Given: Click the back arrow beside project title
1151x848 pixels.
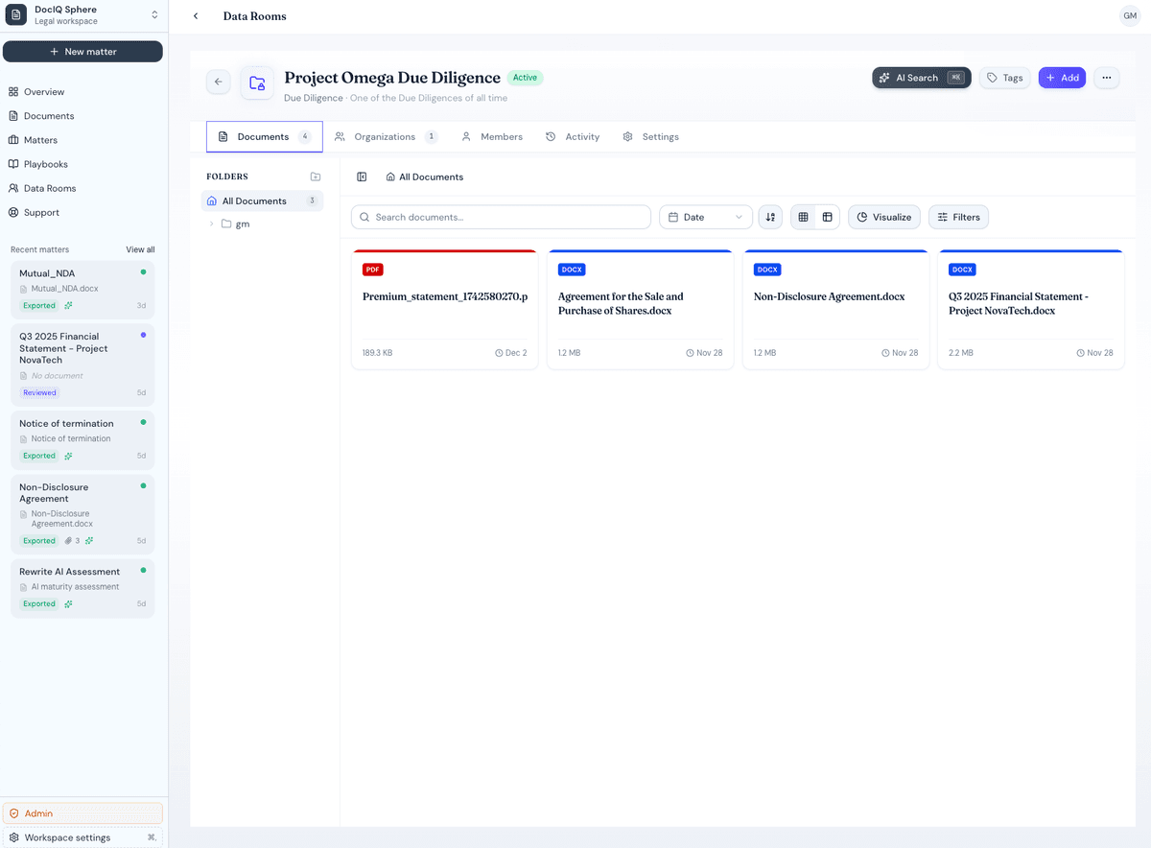Looking at the screenshot, I should pos(218,82).
